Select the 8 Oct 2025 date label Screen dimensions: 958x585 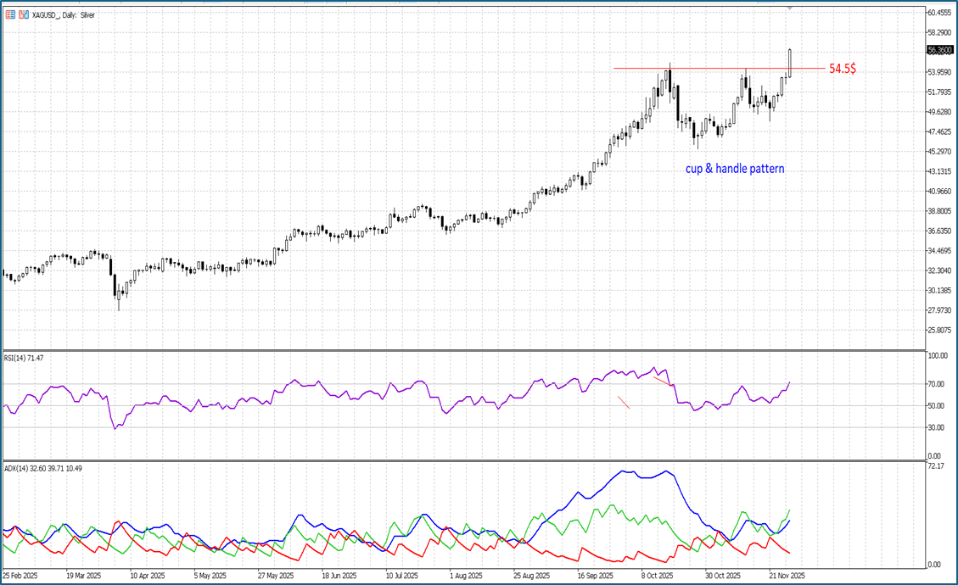point(657,575)
